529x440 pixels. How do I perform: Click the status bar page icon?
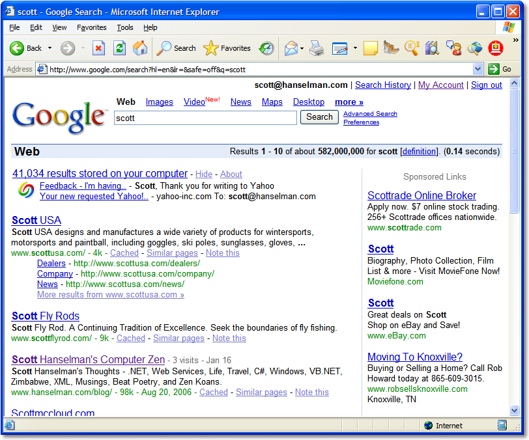click(x=9, y=425)
